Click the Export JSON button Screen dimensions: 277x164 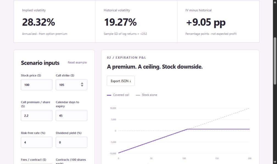point(121,81)
